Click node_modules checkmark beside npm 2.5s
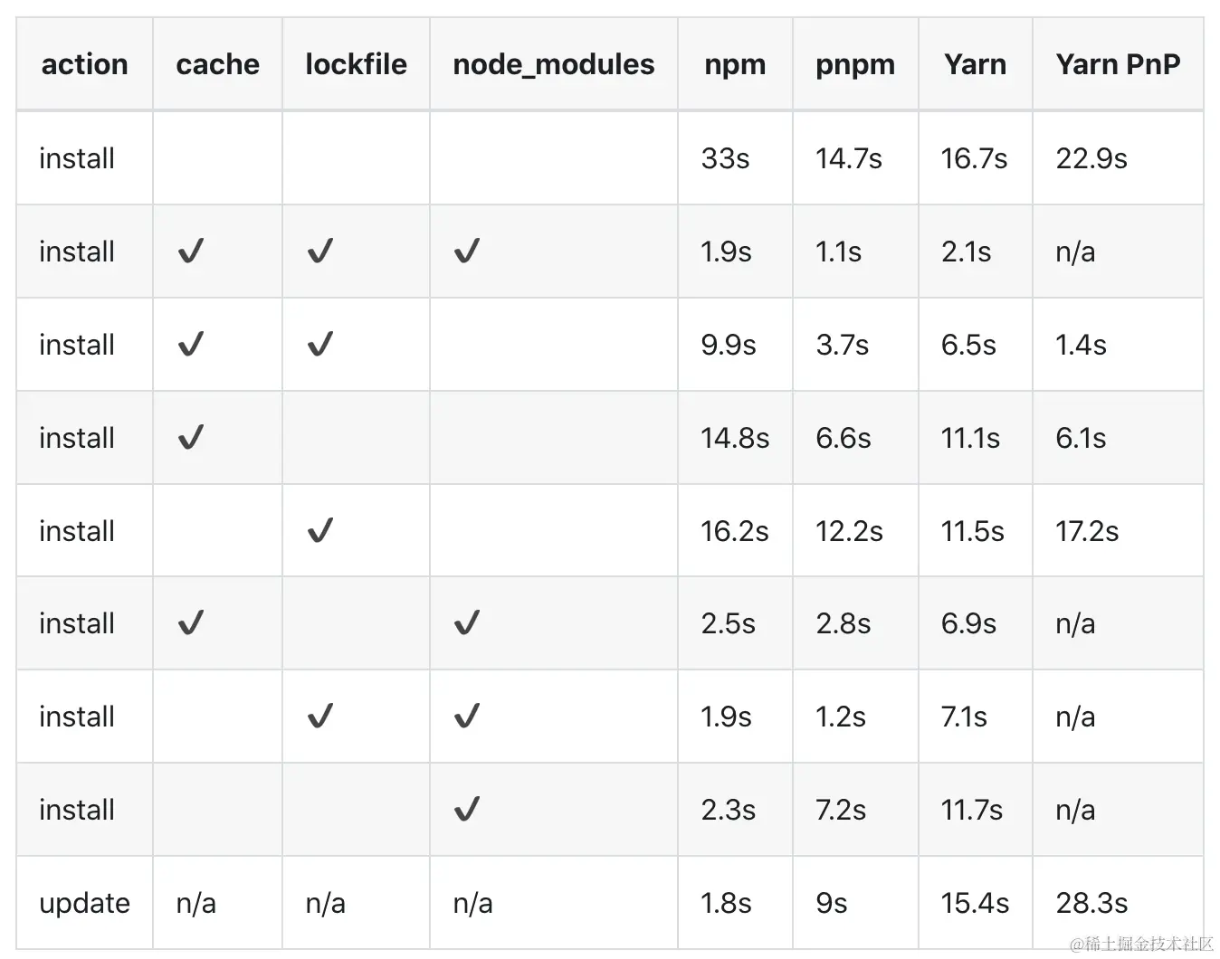The height and width of the screenshot is (959, 1220). tap(466, 622)
